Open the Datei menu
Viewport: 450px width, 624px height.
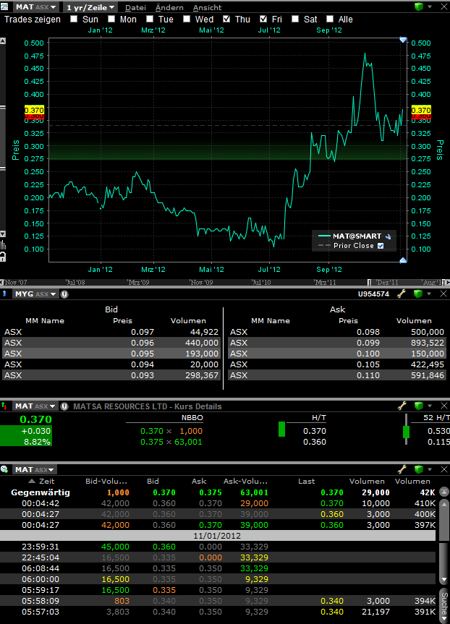[x=135, y=7]
